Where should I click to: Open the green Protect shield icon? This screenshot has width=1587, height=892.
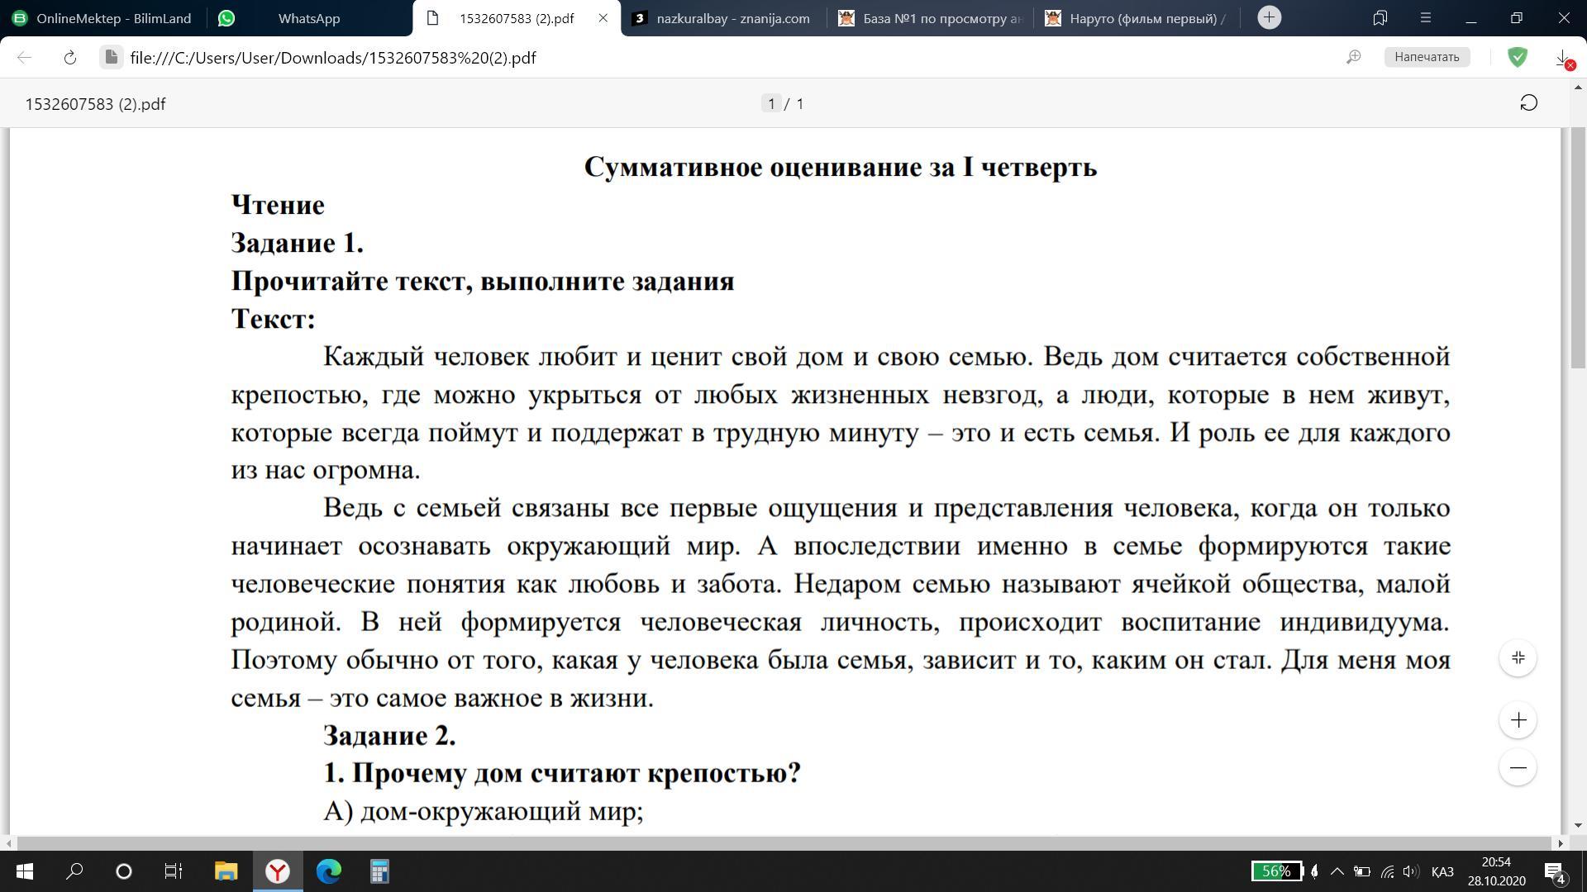[1517, 57]
